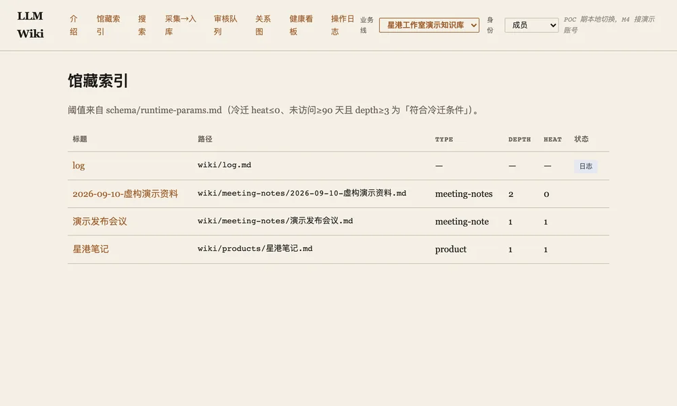Click the product type cell

pos(451,249)
